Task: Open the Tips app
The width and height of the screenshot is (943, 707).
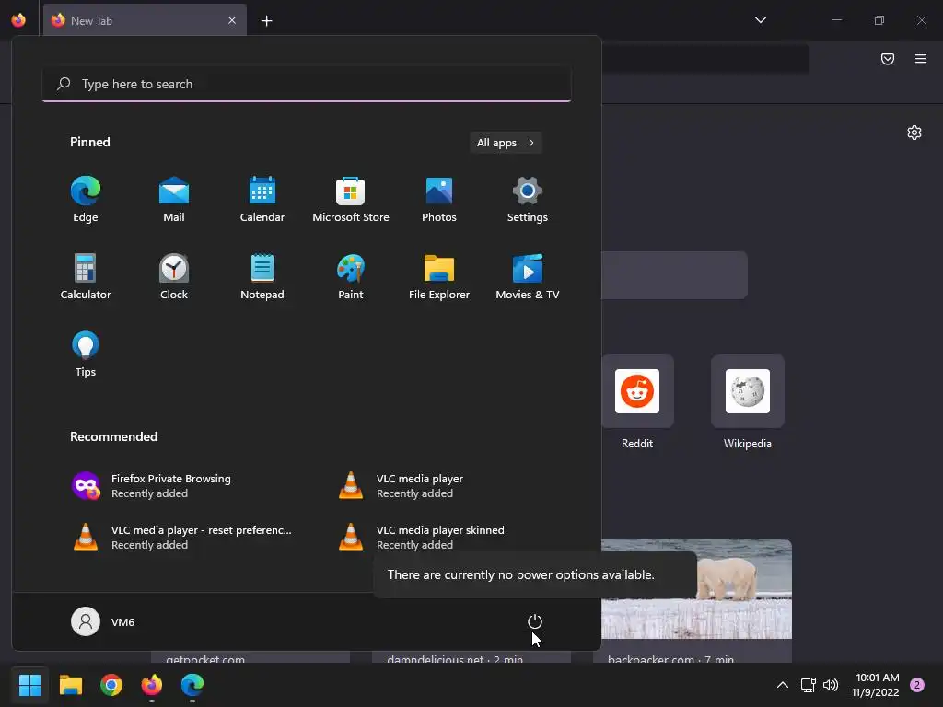Action: (86, 354)
